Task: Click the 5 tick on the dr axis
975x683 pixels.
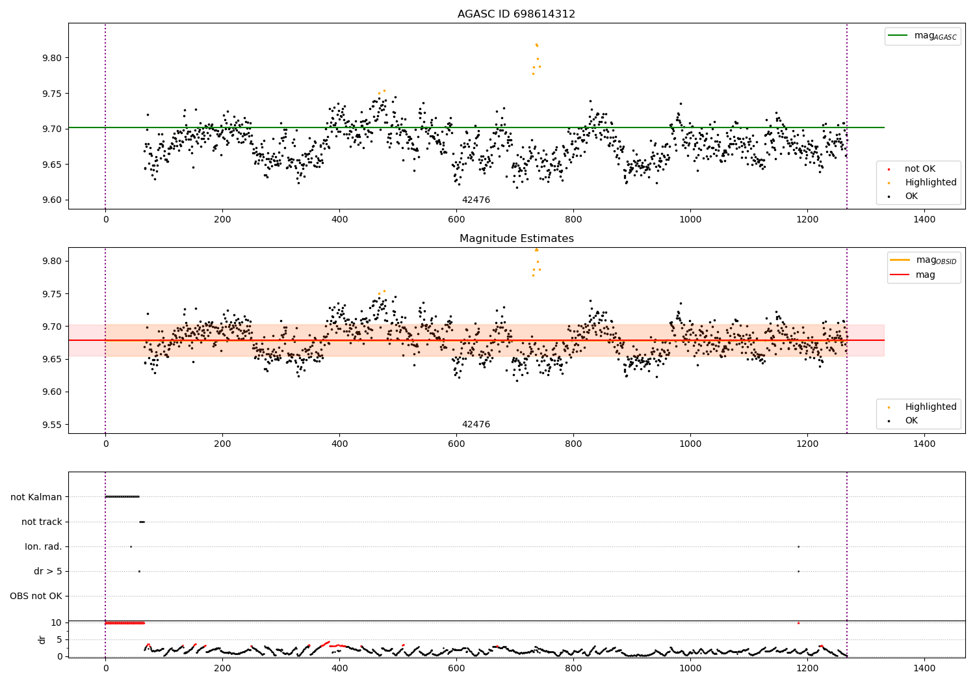Action: pyautogui.click(x=59, y=639)
